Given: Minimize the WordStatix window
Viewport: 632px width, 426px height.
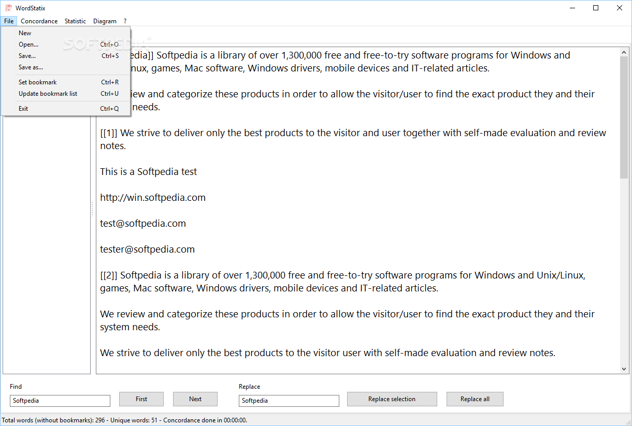Looking at the screenshot, I should (x=572, y=8).
